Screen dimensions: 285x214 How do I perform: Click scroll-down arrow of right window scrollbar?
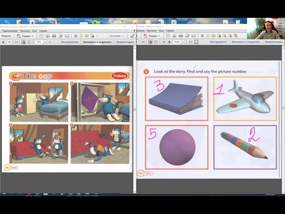pyautogui.click(x=283, y=192)
